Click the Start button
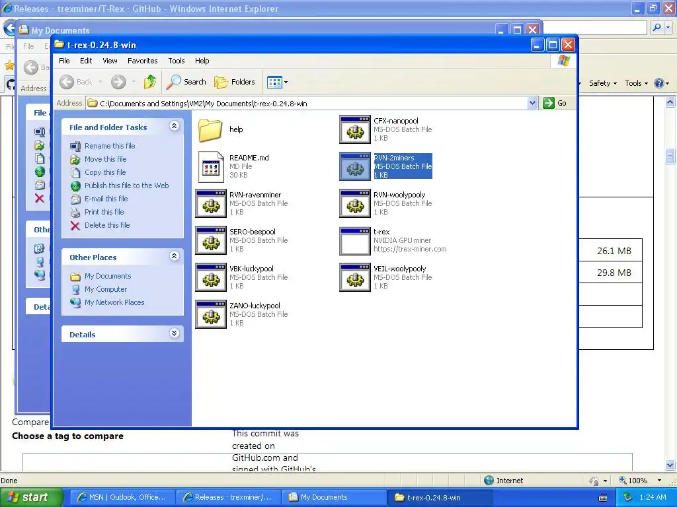The height and width of the screenshot is (507, 677). pyautogui.click(x=31, y=497)
